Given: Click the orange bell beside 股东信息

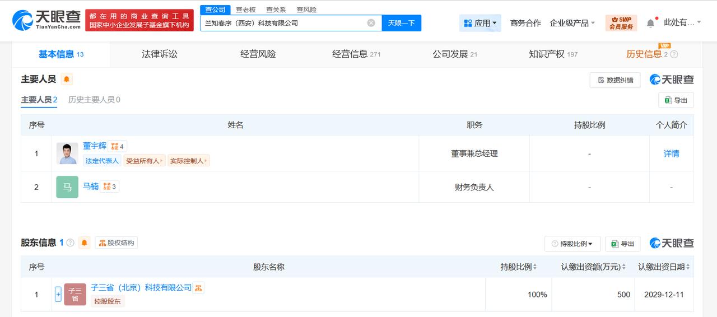Looking at the screenshot, I should point(85,243).
